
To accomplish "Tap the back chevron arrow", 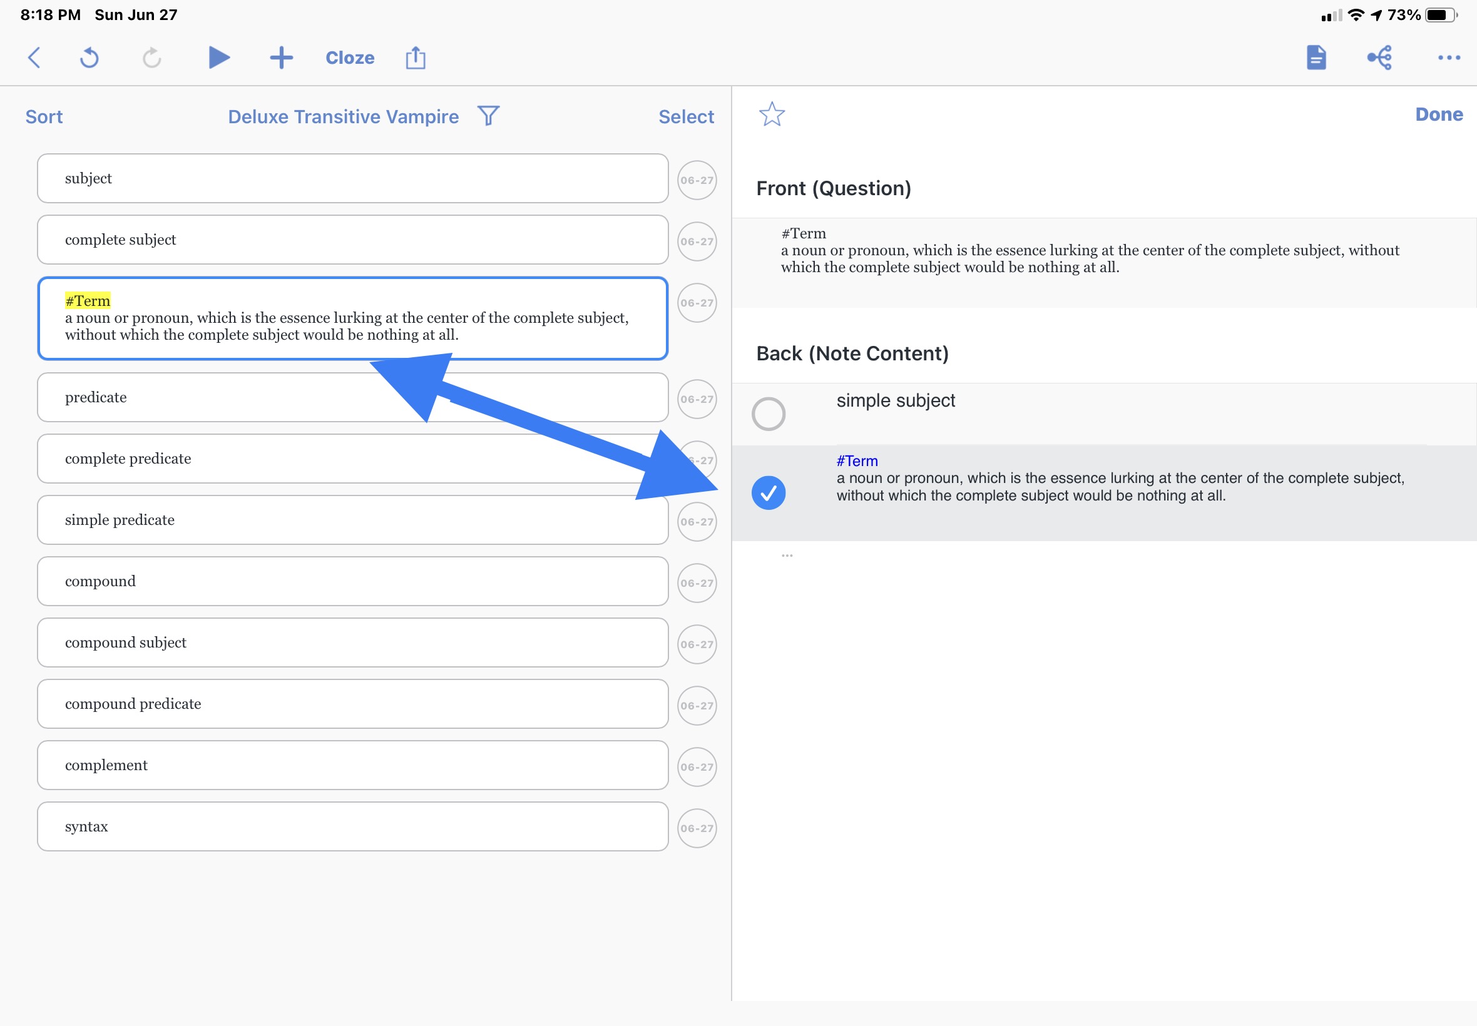I will click(x=34, y=58).
